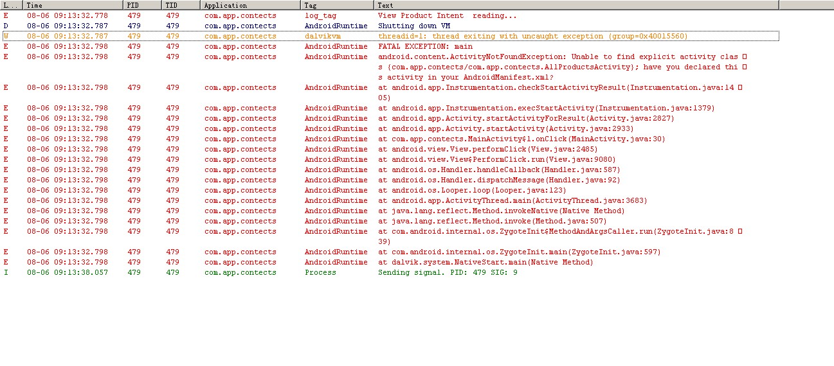Select the Instrumentation.execStartActivity stack line
The image size is (834, 366).
[390, 108]
